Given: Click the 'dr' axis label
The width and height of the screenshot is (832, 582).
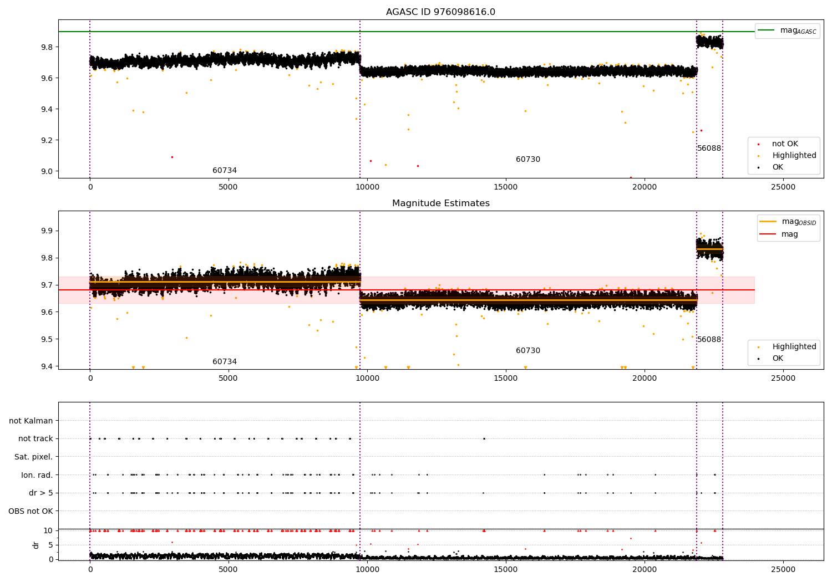Looking at the screenshot, I should (x=36, y=545).
